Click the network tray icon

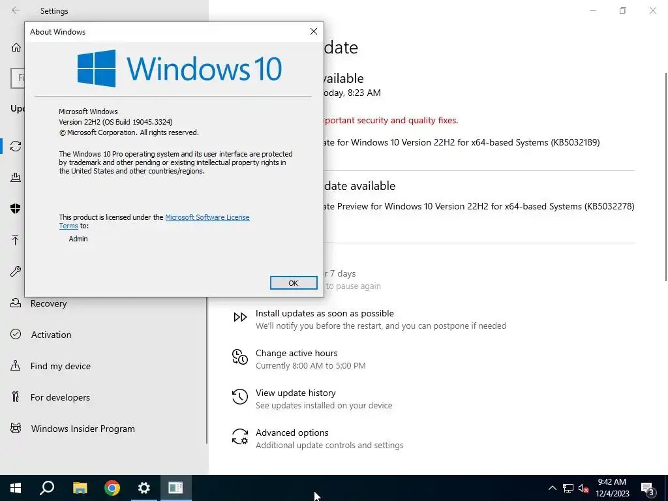[568, 488]
